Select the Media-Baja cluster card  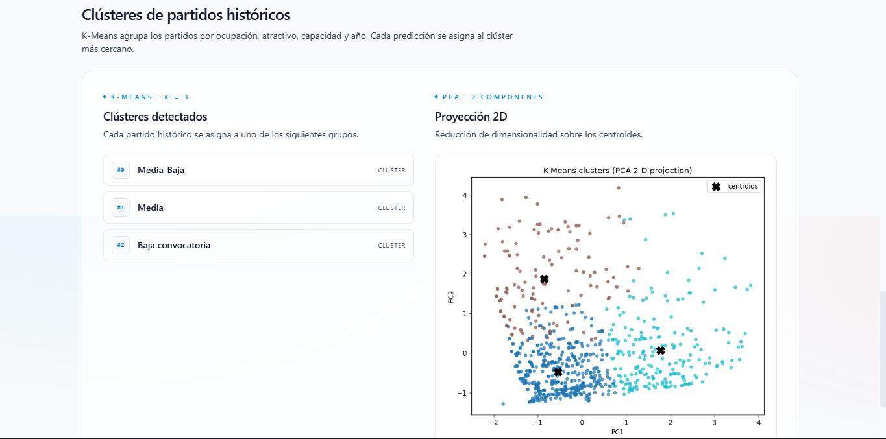[258, 170]
